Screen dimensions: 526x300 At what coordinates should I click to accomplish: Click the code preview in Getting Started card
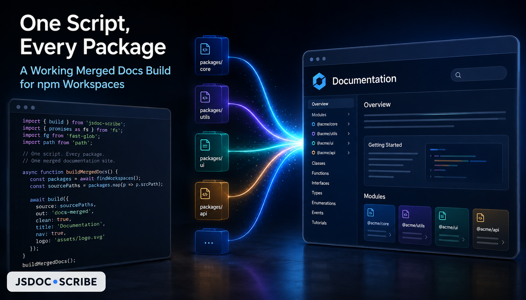[464, 163]
